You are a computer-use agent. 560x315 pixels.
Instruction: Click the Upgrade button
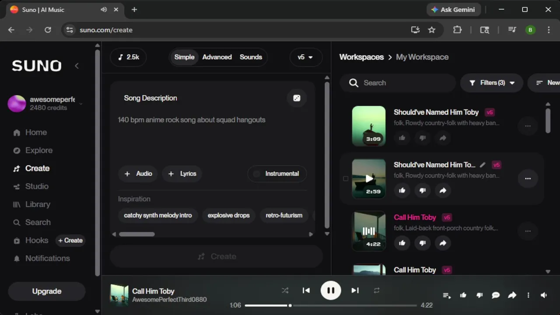(x=47, y=291)
